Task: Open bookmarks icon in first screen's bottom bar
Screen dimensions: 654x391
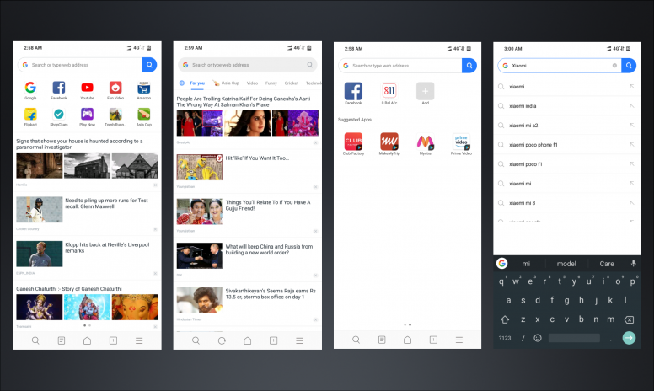Action: tap(62, 340)
